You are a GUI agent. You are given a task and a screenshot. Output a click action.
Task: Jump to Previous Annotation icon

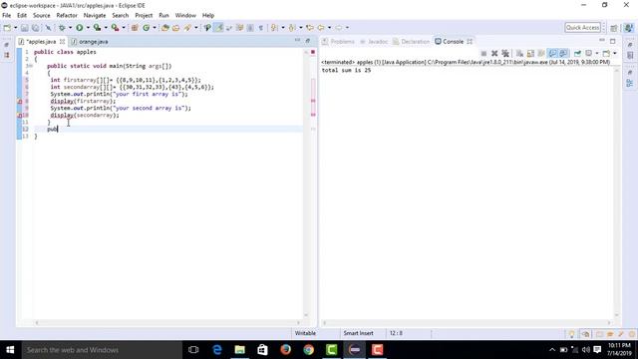tap(292, 28)
